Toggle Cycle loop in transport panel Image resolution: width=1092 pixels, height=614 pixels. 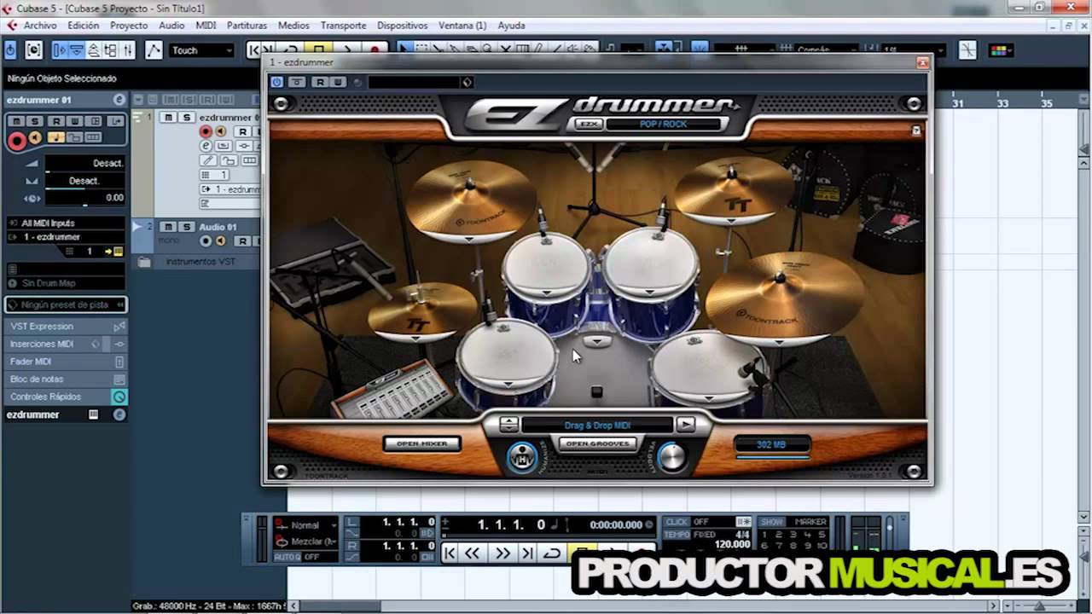[x=552, y=553]
